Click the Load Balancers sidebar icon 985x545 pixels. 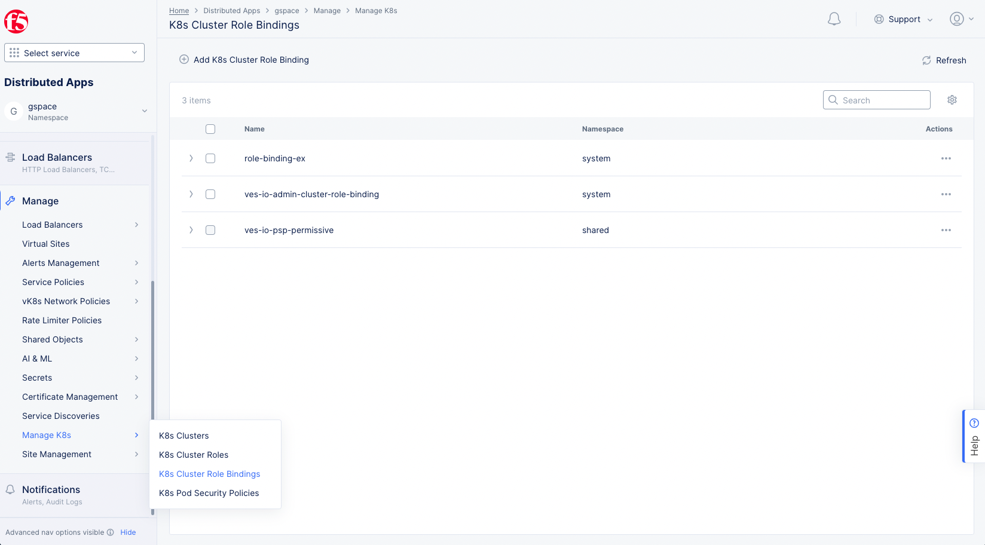[10, 156]
